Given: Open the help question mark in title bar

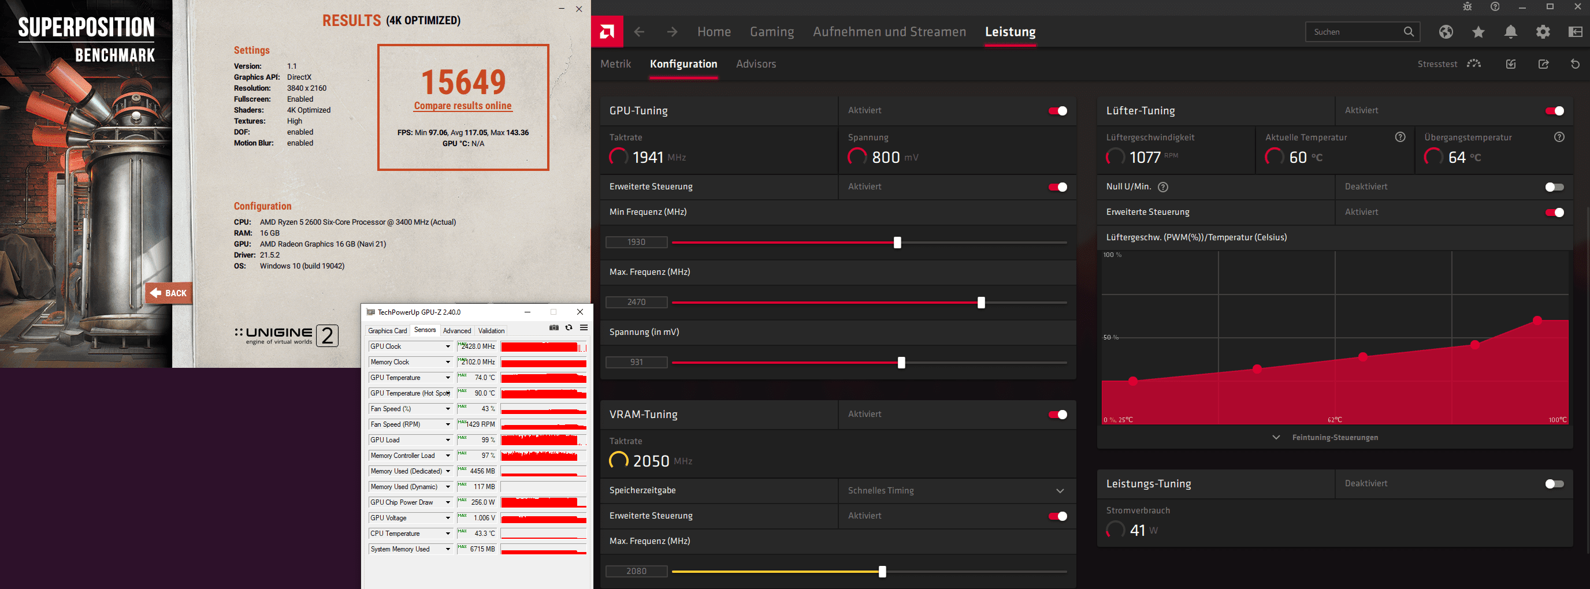Looking at the screenshot, I should point(1495,7).
